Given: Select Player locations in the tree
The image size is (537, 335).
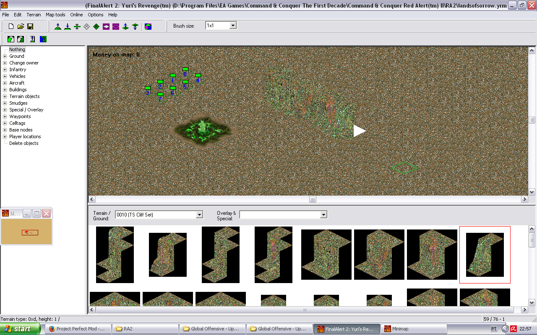Looking at the screenshot, I should (25, 137).
